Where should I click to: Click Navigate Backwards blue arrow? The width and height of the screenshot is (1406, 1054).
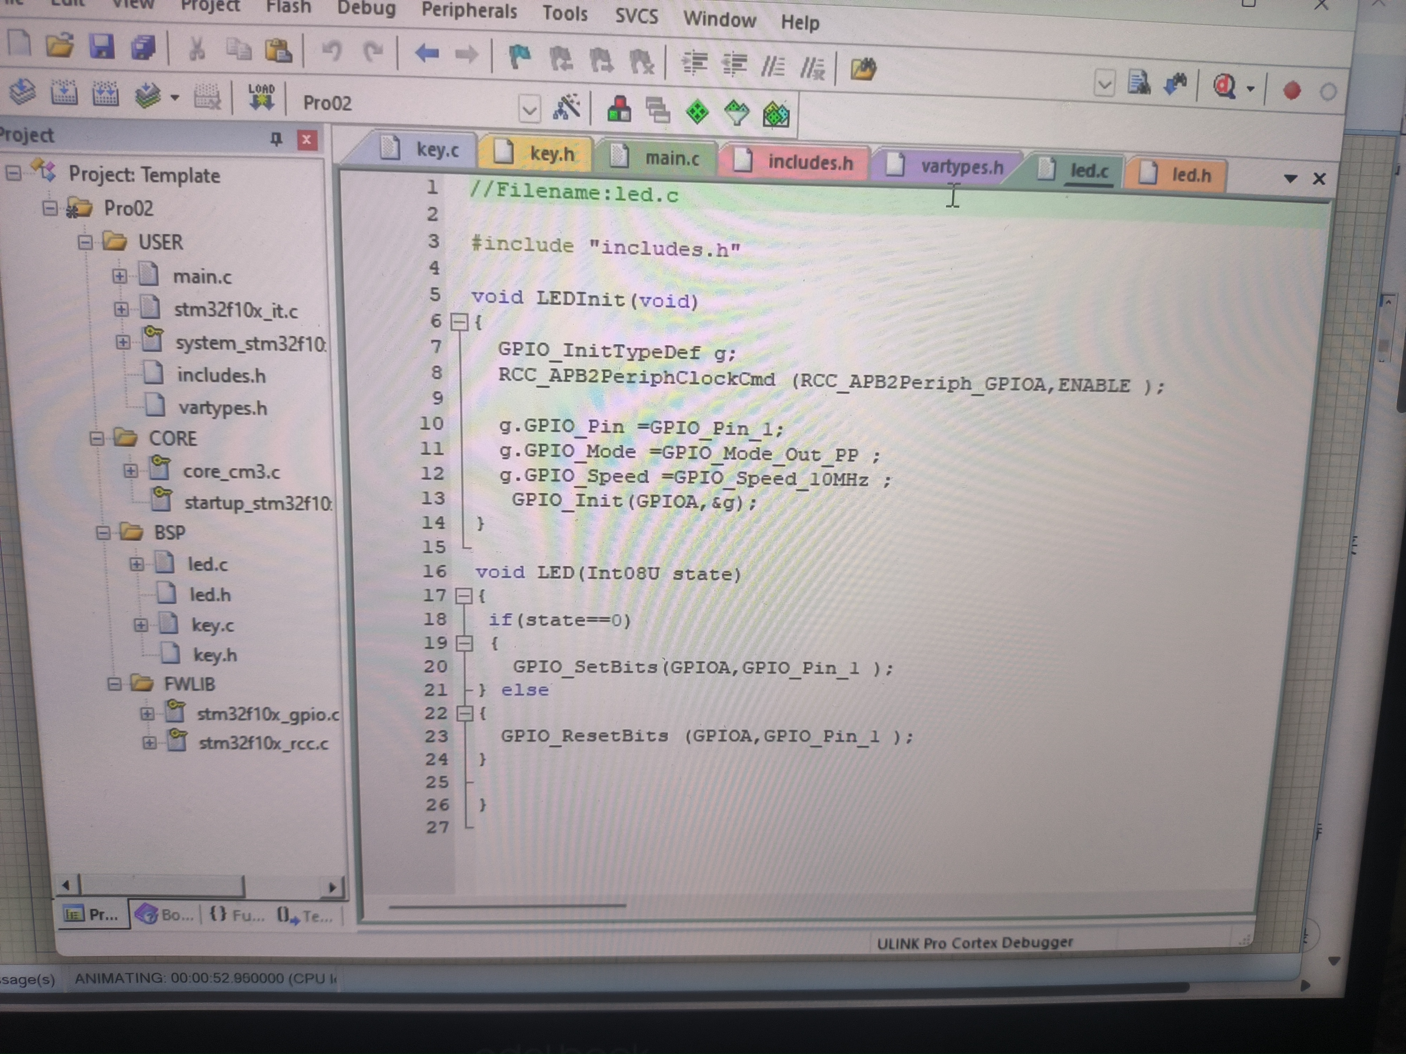click(x=426, y=53)
